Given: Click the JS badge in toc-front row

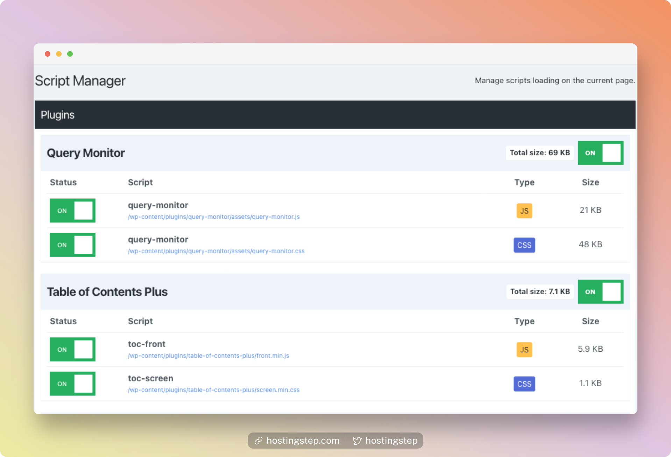Looking at the screenshot, I should point(524,350).
